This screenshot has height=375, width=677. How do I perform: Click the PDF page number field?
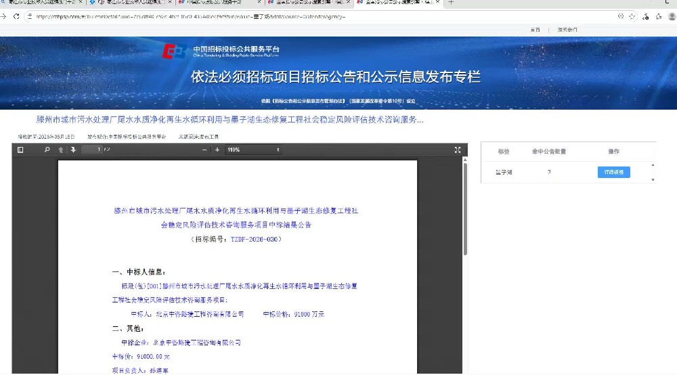[92, 150]
